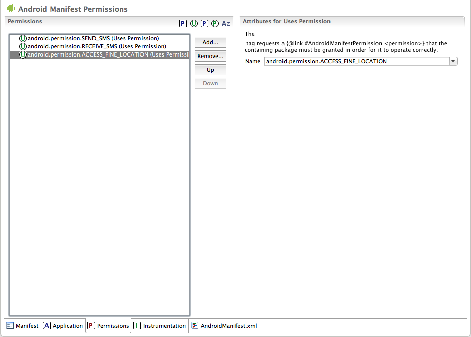The height and width of the screenshot is (337, 471).
Task: Click the Android Manifest Permissions title
Action: point(73,9)
